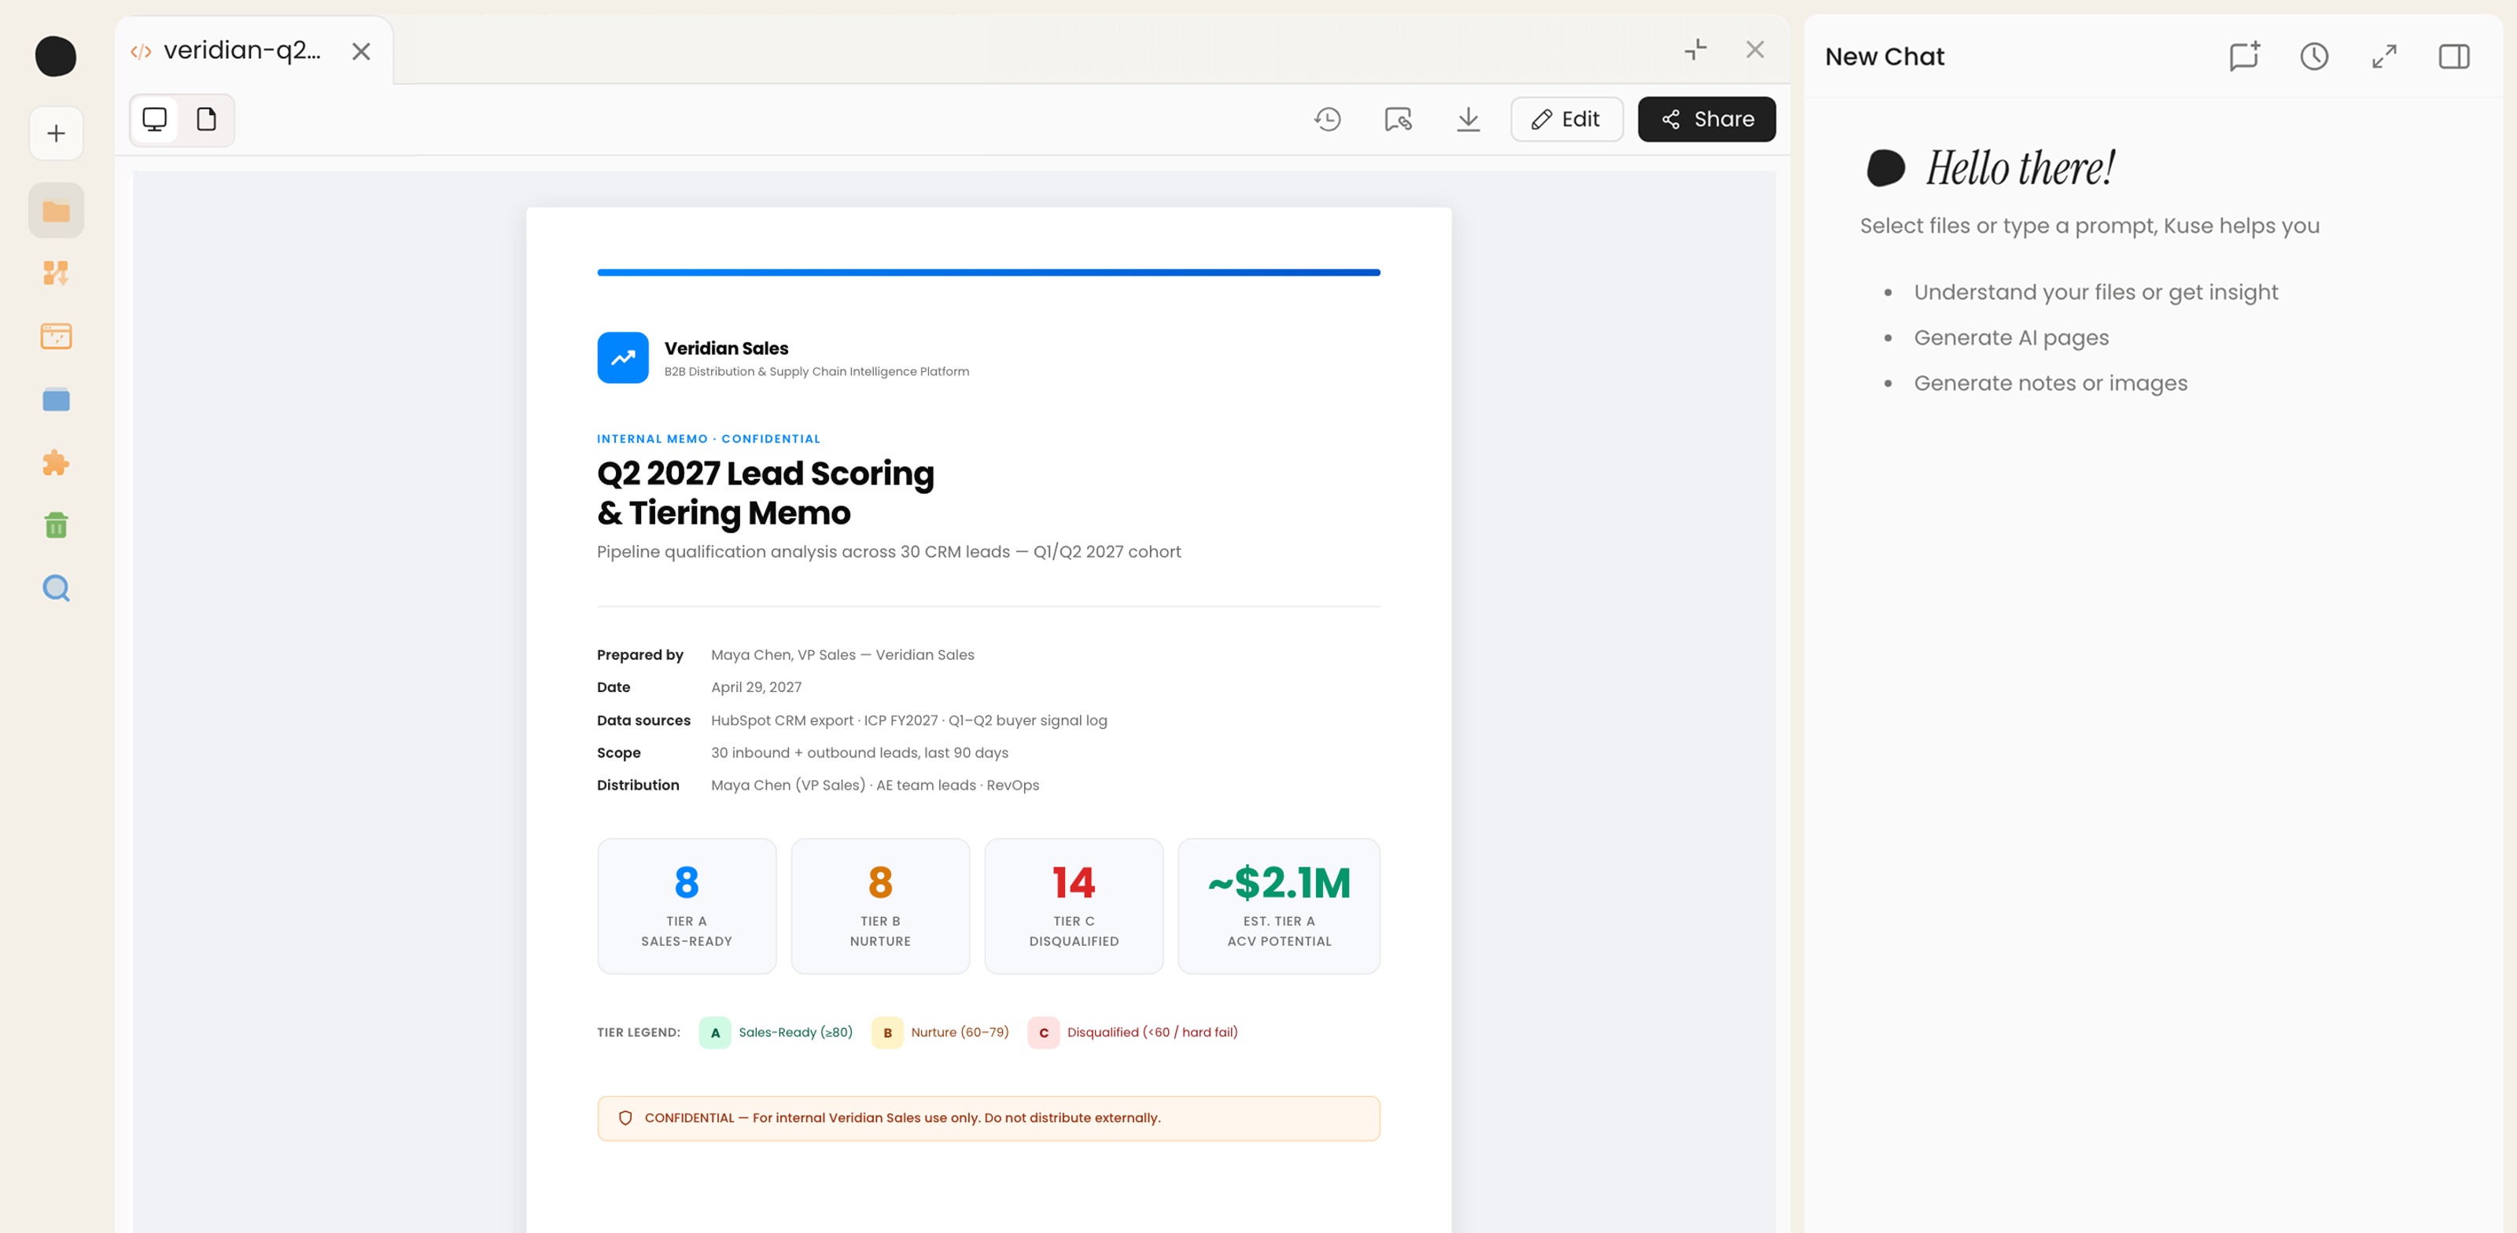Click 'Disqualified (<60 / hard fail)' legend text
The height and width of the screenshot is (1233, 2517).
pyautogui.click(x=1152, y=1032)
